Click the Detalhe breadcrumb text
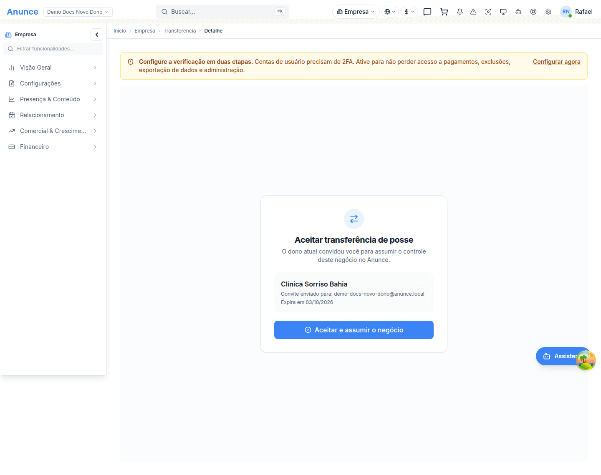 (213, 31)
